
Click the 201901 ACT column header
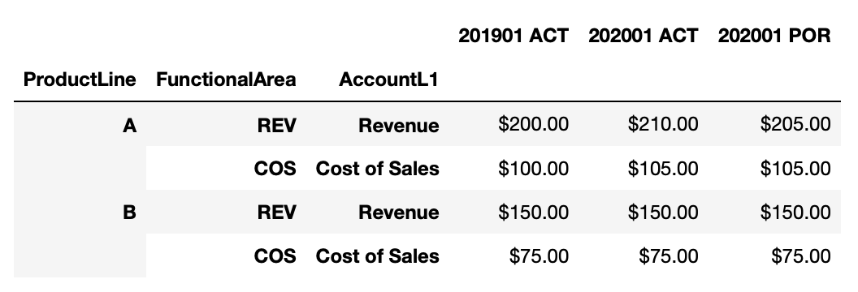[513, 36]
